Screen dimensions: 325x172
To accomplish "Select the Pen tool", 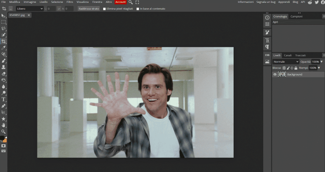I will click(4, 106).
